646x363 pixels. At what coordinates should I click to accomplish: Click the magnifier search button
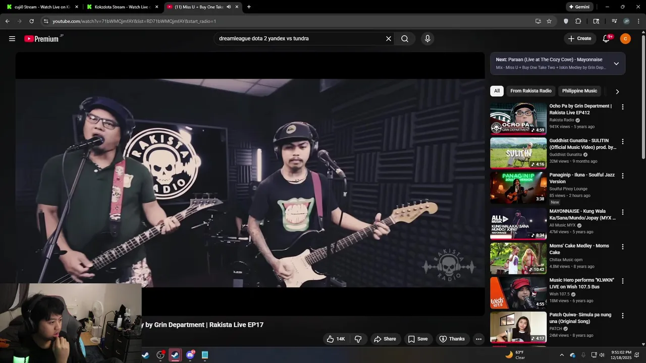point(405,39)
